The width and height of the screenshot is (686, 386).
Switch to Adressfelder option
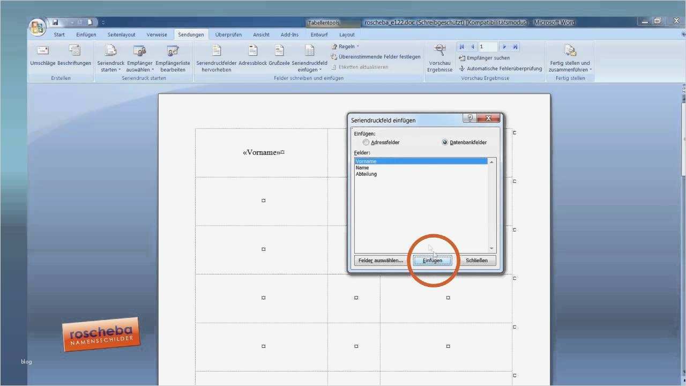(x=366, y=142)
